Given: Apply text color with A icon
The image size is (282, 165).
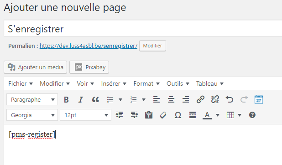Looking at the screenshot, I should (x=207, y=115).
